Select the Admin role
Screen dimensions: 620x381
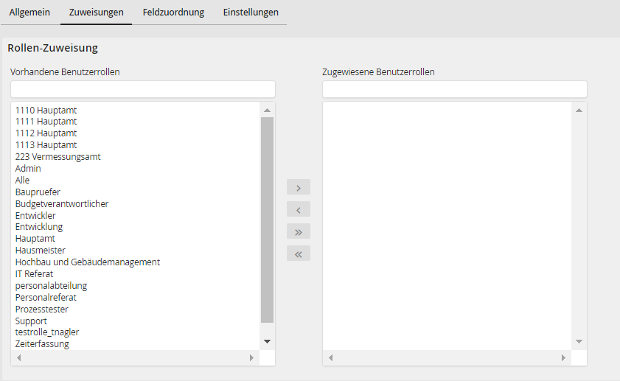point(28,169)
